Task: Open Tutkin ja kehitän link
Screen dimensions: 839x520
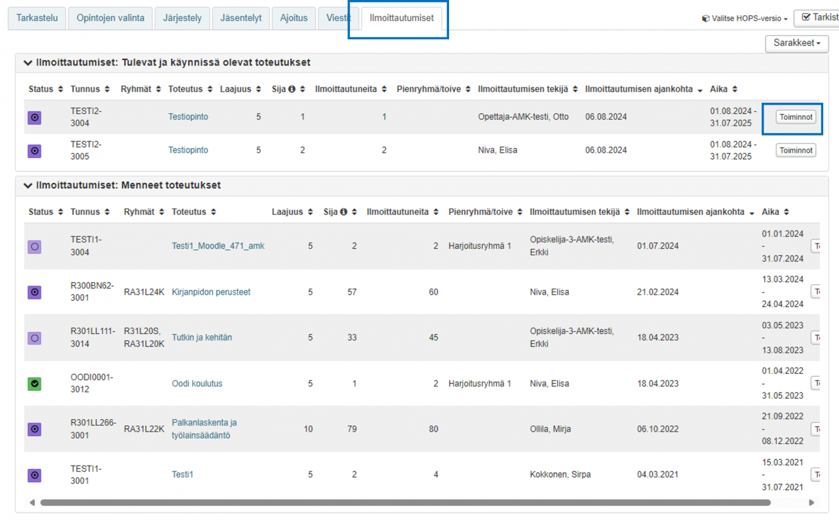Action: 202,338
